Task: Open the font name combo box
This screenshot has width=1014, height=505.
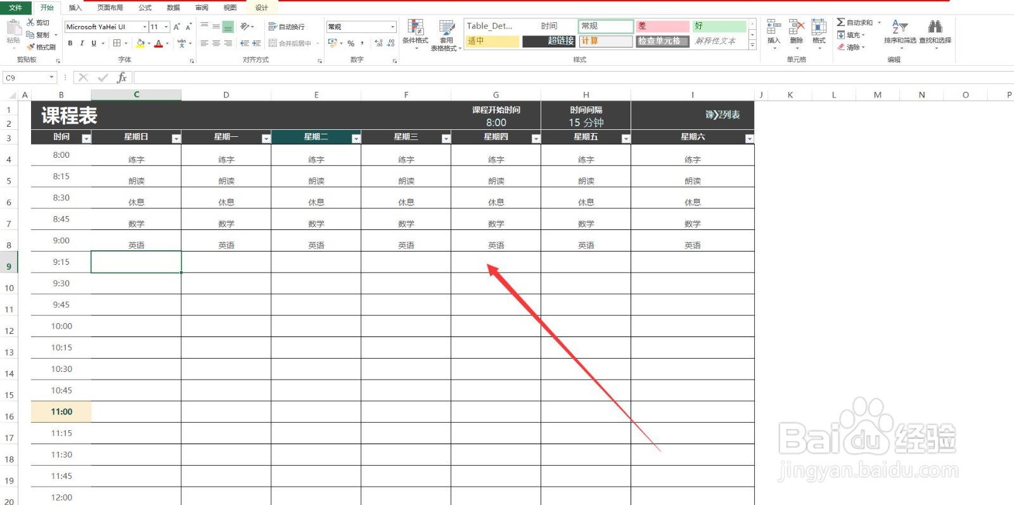Action: click(106, 27)
